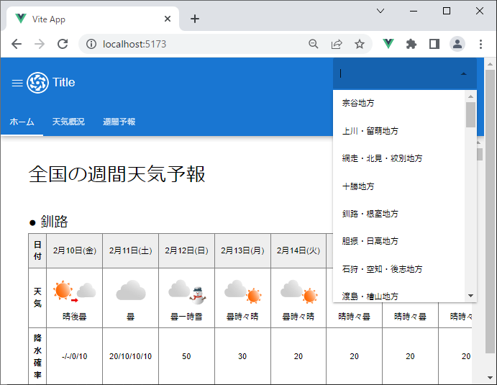The image size is (497, 385).
Task: Click the round app logo beside Title
Action: 37,83
